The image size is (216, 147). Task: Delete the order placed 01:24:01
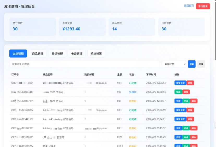tap(190, 119)
